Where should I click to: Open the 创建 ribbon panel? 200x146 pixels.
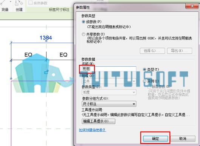[19, 9]
